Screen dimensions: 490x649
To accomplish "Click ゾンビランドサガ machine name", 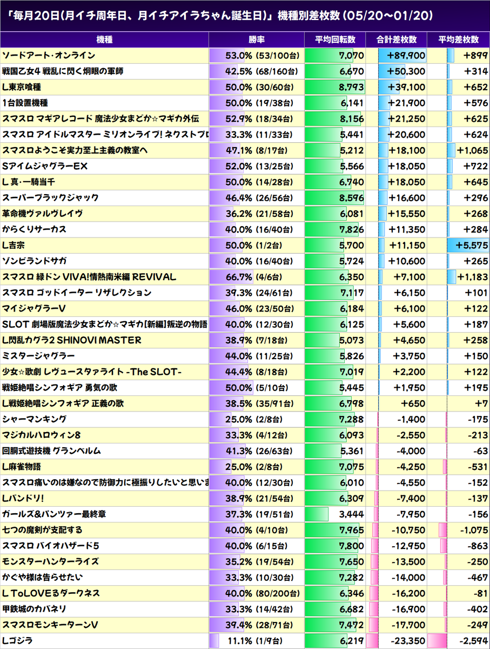I will point(35,261).
